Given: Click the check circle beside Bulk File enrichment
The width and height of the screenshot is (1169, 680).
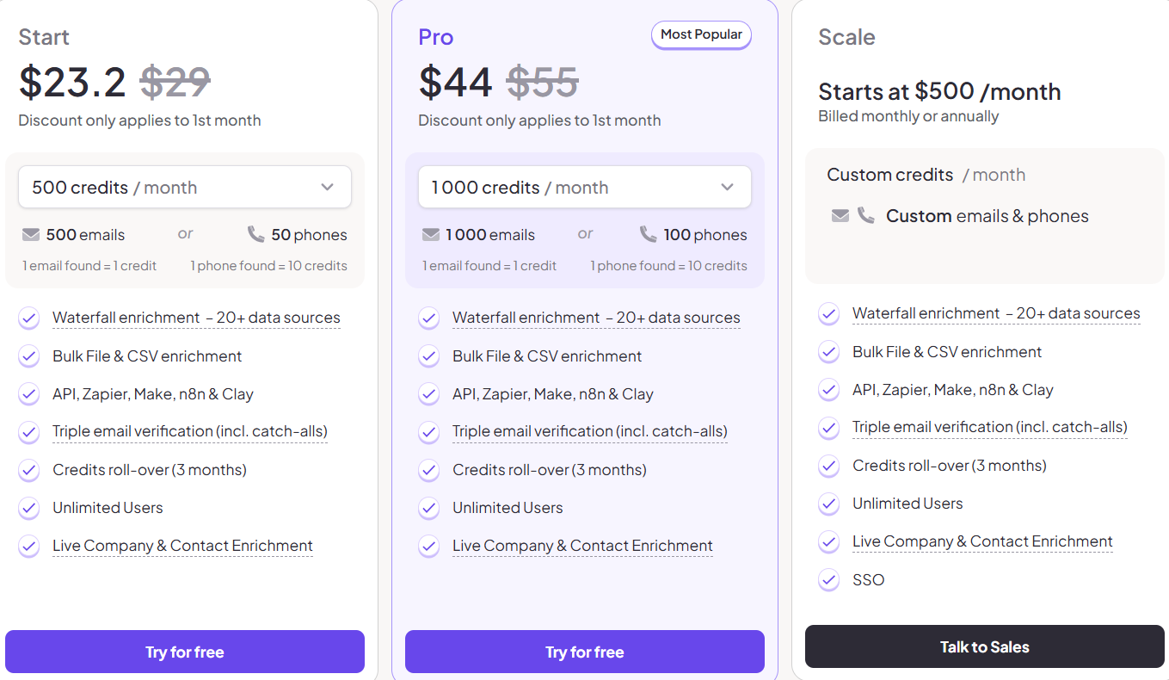Looking at the screenshot, I should coord(28,355).
